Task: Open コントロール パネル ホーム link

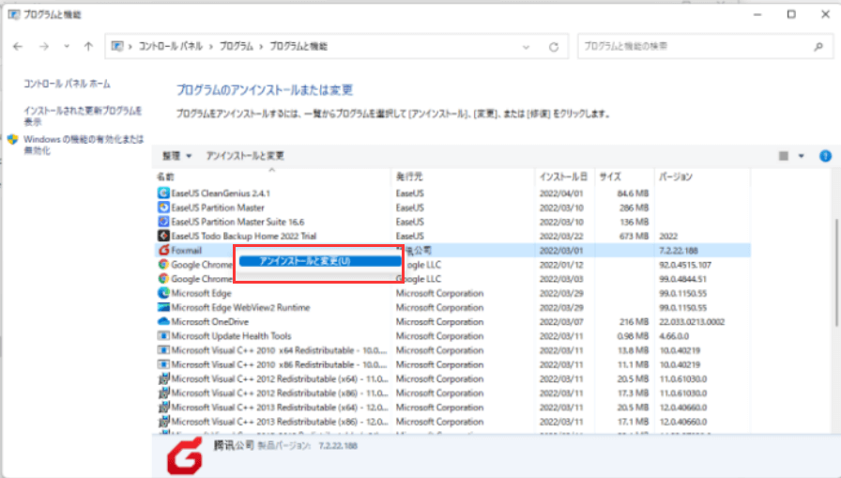Action: tap(67, 84)
